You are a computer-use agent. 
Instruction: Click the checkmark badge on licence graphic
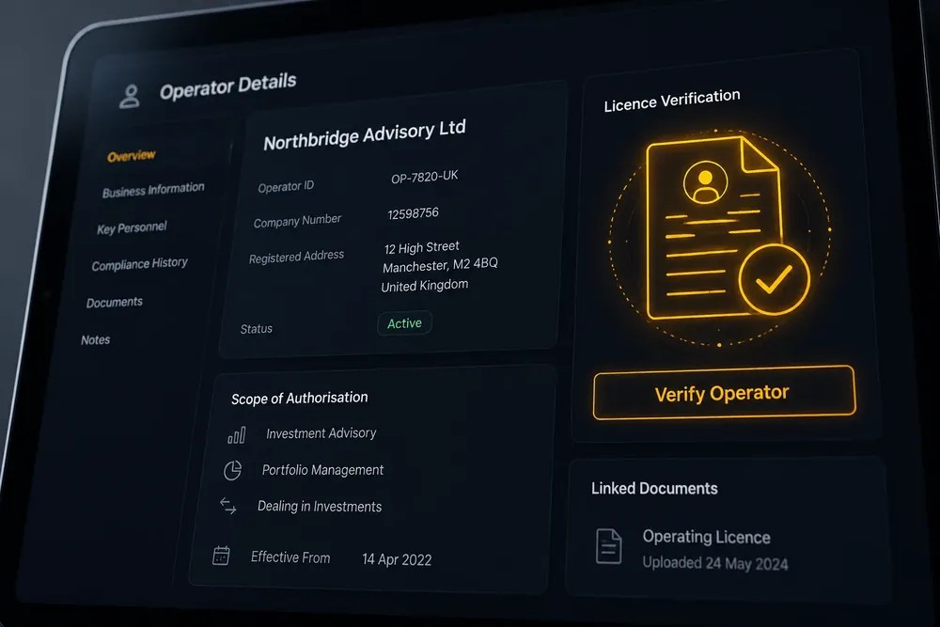point(774,279)
